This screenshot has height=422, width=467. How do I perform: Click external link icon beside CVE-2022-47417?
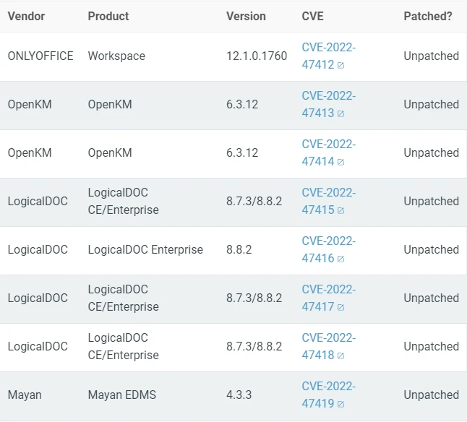(340, 307)
